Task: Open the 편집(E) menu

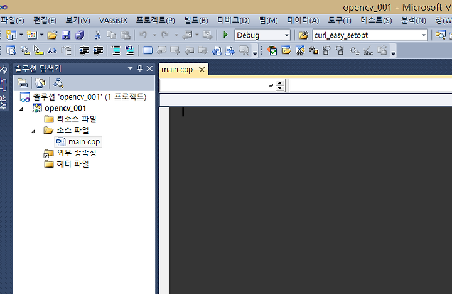Action: (45, 21)
